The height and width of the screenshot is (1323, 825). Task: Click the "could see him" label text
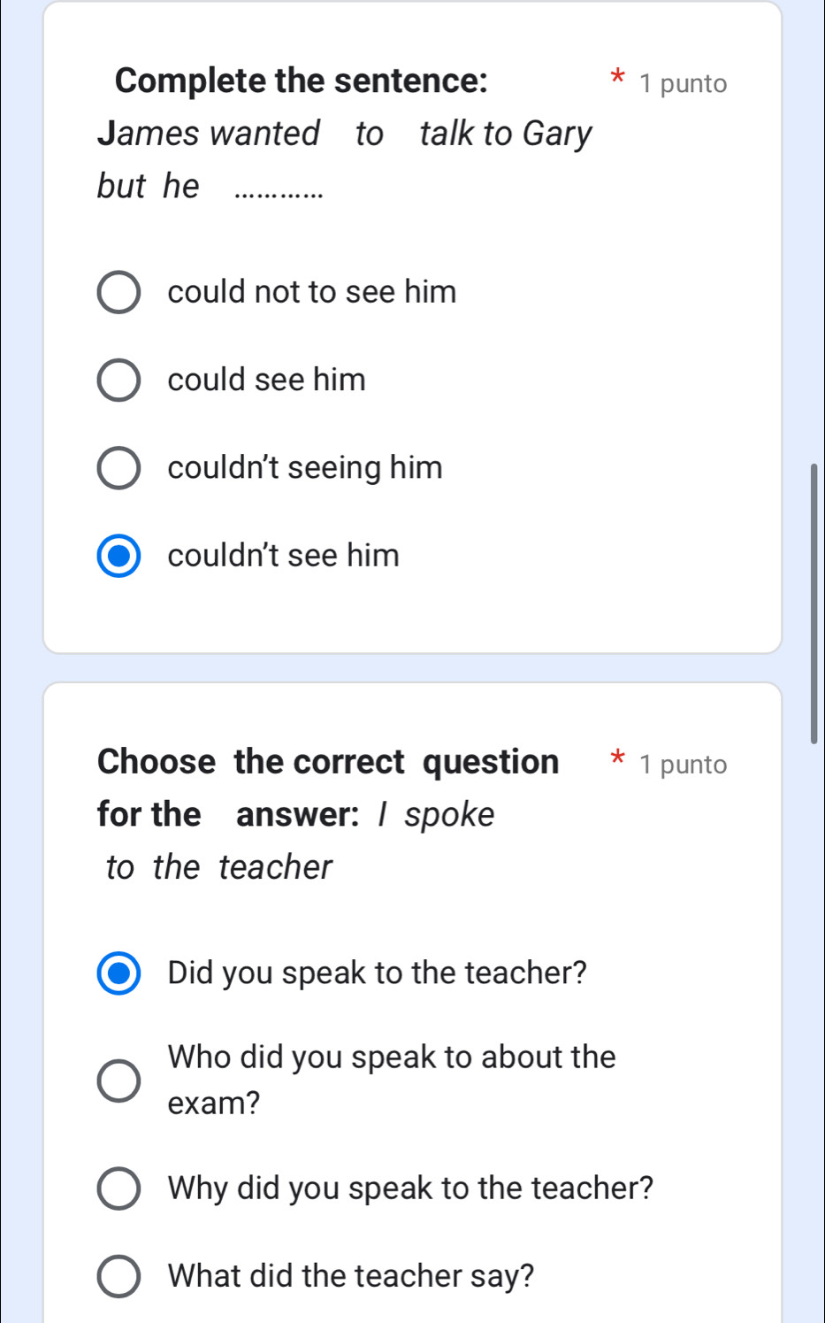click(x=266, y=380)
